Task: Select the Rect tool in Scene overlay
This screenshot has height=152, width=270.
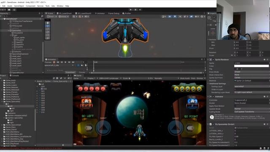Action: click(48, 35)
